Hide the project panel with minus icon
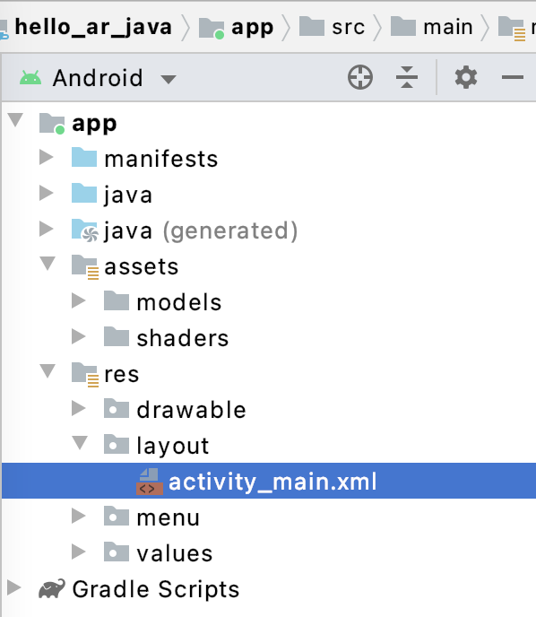This screenshot has height=617, width=536. (x=513, y=77)
